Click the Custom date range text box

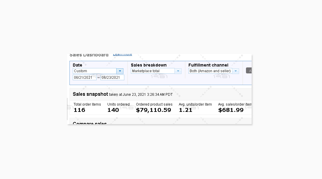[x=95, y=71]
